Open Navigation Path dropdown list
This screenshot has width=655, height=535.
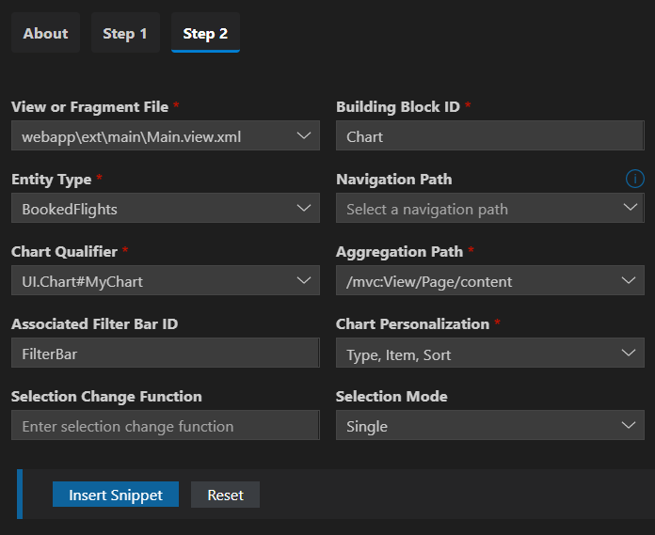(x=489, y=209)
